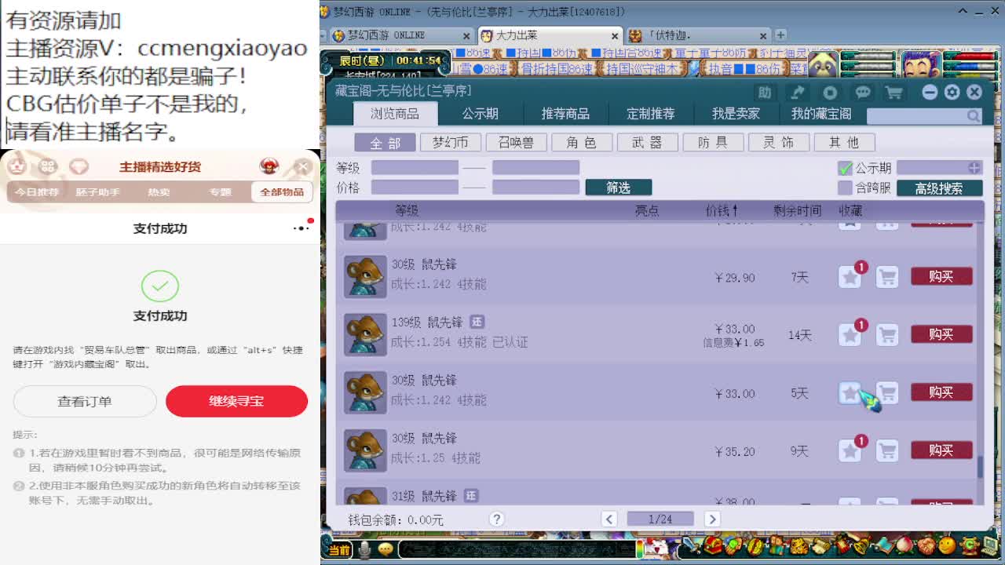Switch to 「伏特迦. window tab
The height and width of the screenshot is (565, 1005).
tap(699, 35)
